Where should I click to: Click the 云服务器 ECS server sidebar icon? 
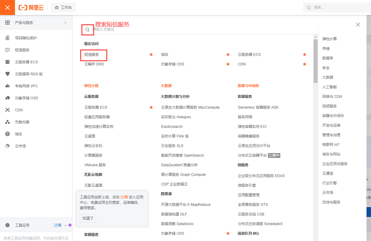pos(8,62)
